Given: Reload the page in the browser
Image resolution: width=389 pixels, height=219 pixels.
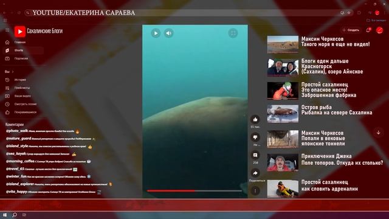Looking at the screenshot, I should [19, 13].
